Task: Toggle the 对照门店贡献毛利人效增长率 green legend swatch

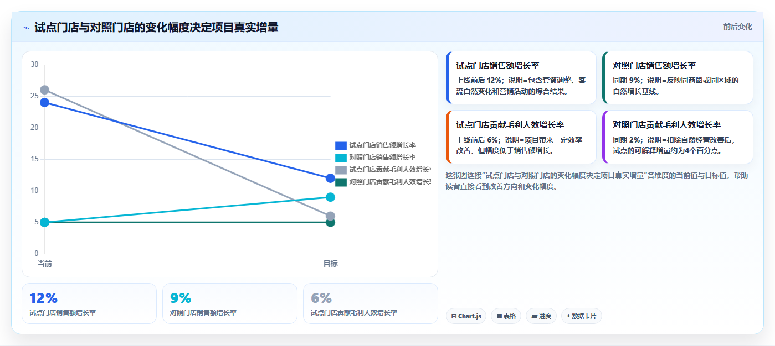Action: coord(341,182)
